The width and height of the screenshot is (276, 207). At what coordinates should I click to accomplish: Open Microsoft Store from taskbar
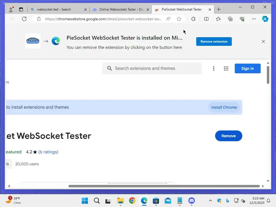(x=156, y=201)
